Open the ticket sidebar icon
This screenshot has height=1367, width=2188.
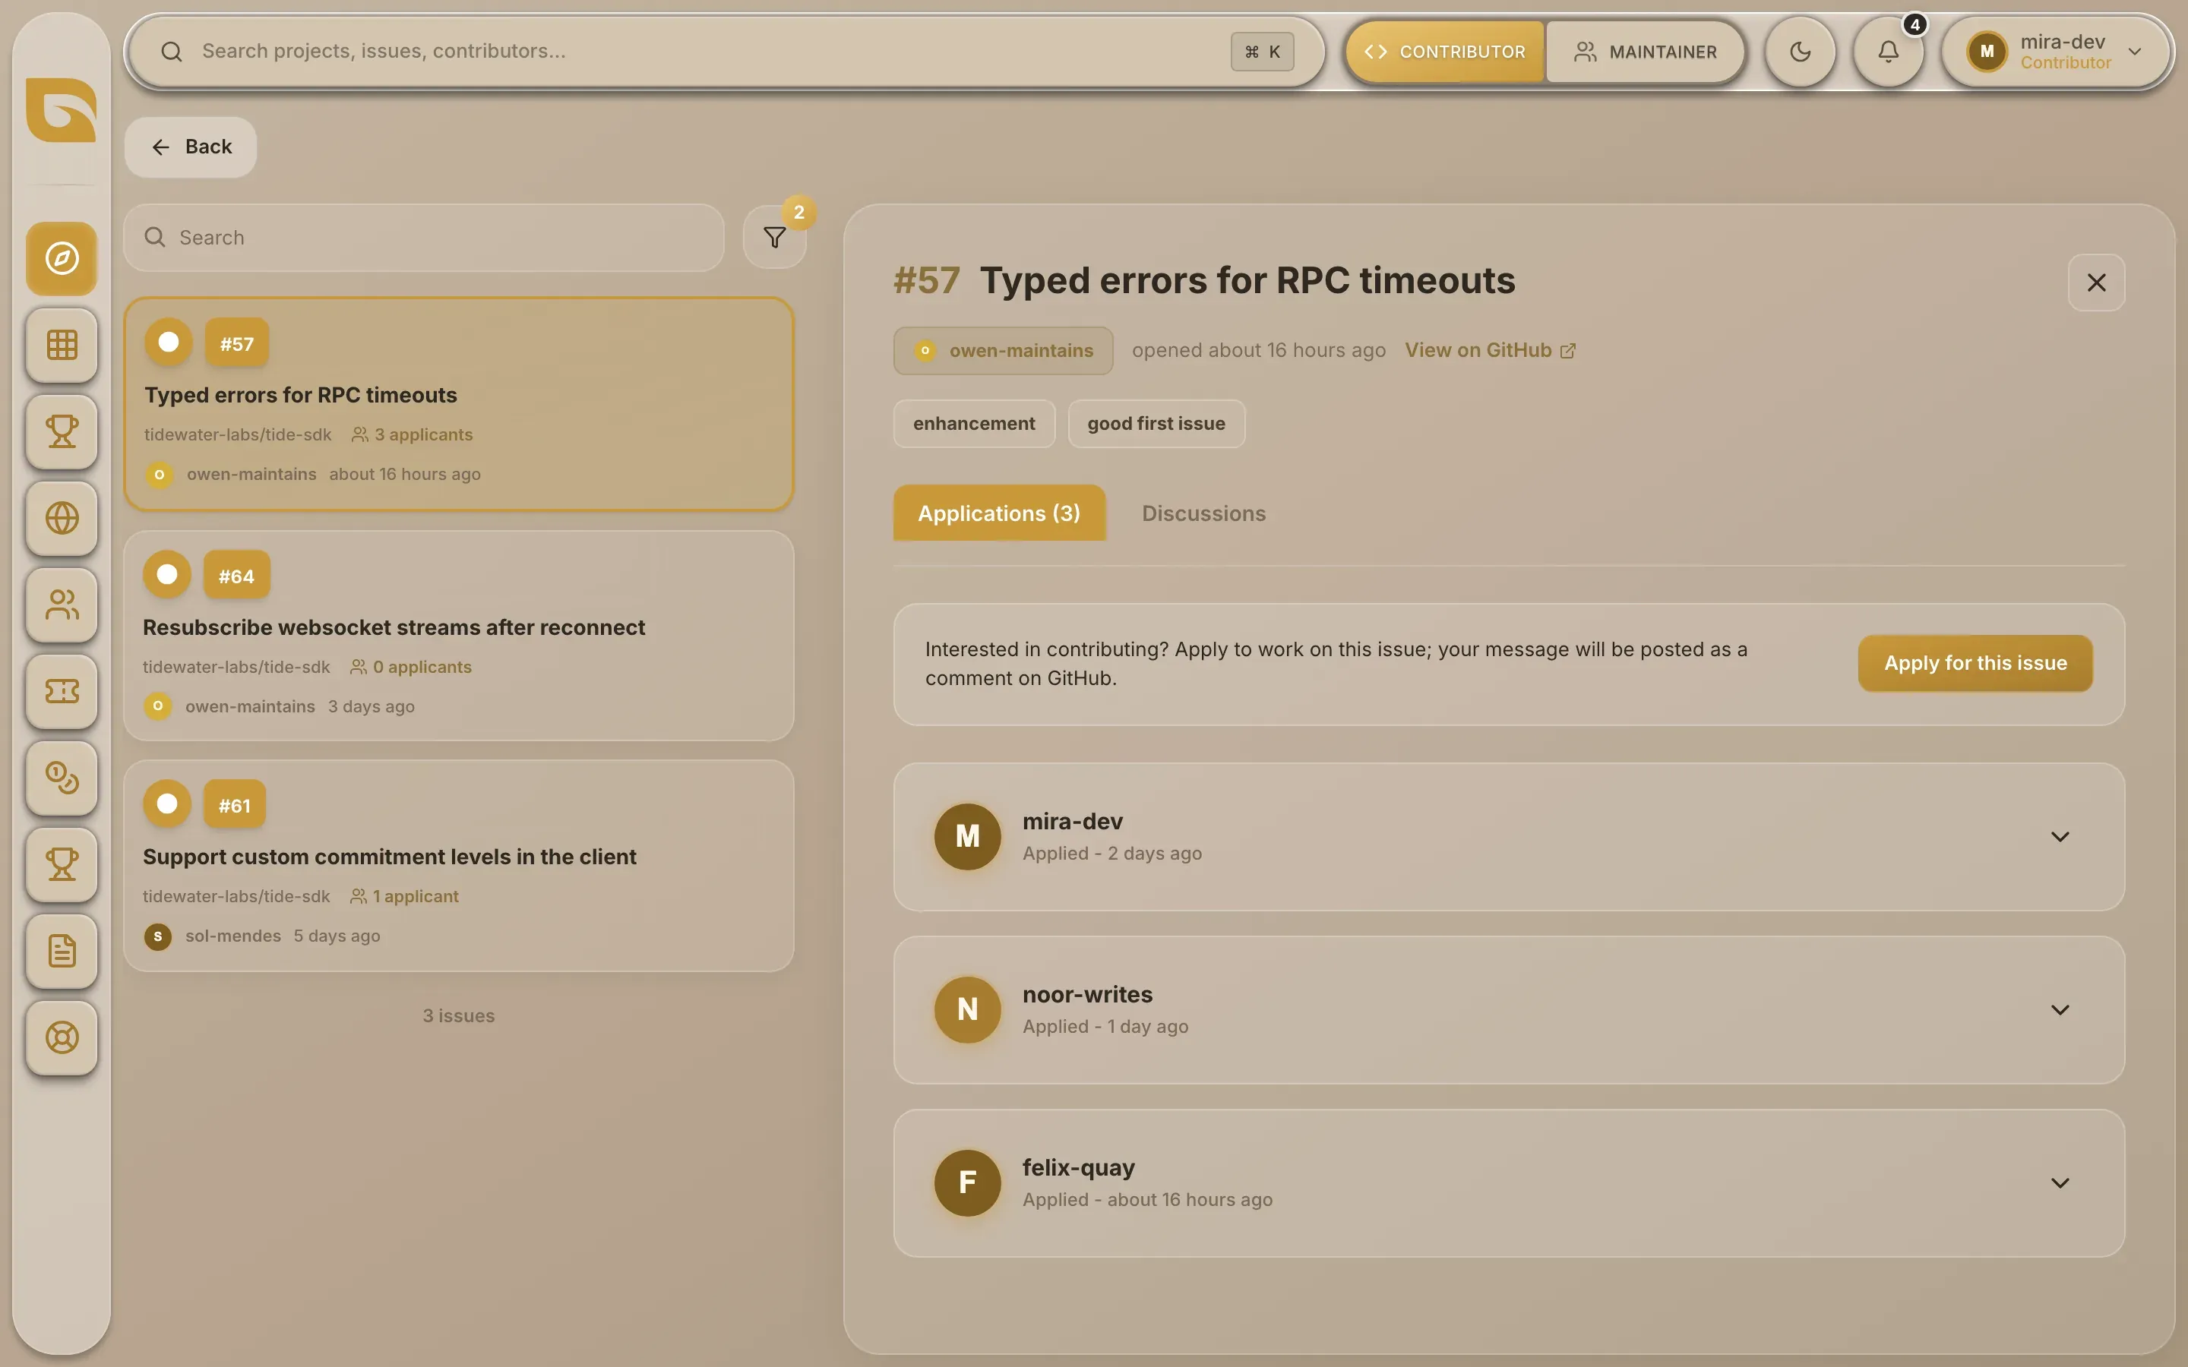click(x=62, y=692)
